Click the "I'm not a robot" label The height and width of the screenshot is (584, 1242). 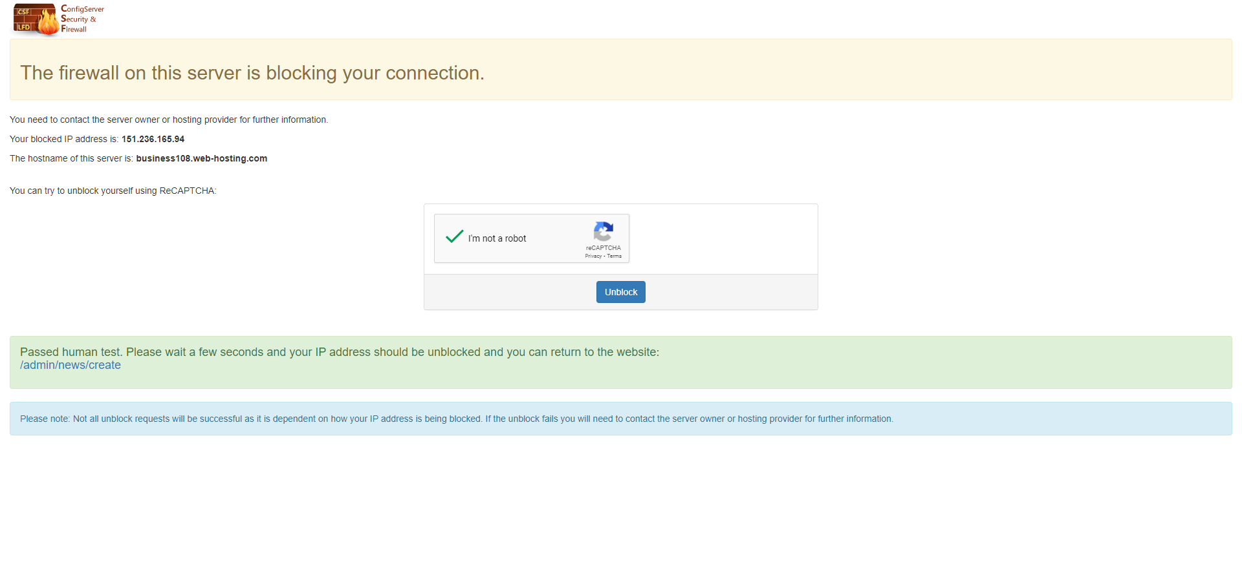click(497, 238)
